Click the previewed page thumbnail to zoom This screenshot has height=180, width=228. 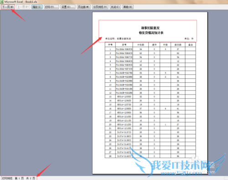coord(150,93)
